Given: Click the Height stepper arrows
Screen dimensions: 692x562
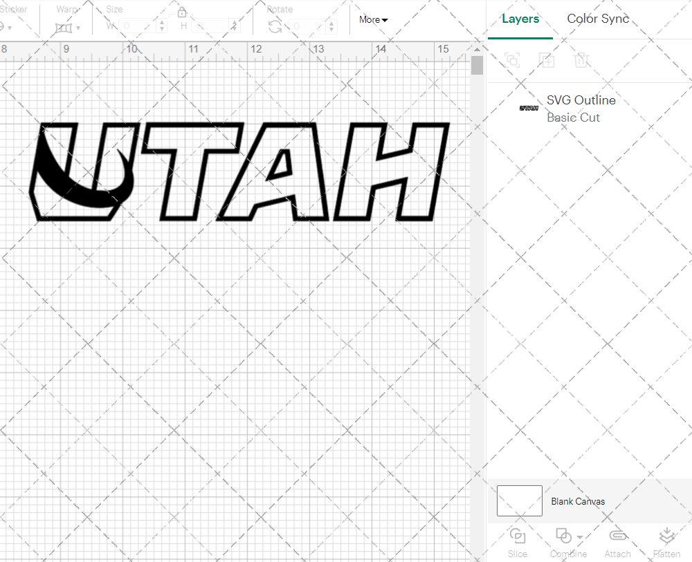Looking at the screenshot, I should tap(235, 26).
